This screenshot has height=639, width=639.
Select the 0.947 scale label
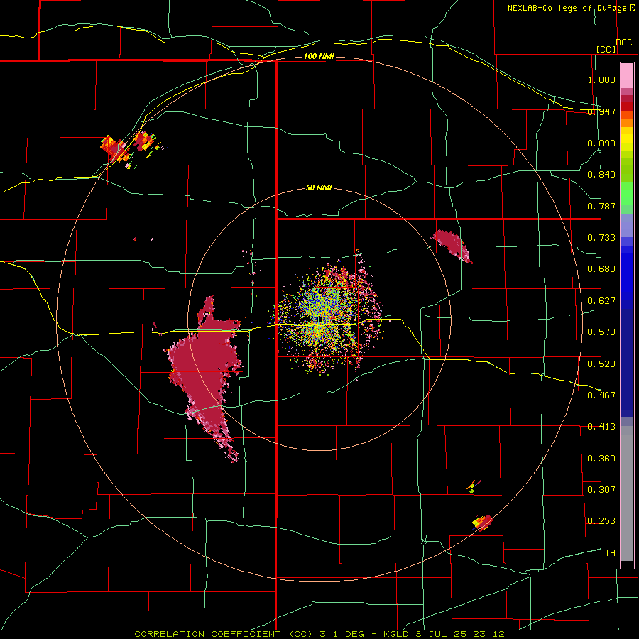point(601,111)
